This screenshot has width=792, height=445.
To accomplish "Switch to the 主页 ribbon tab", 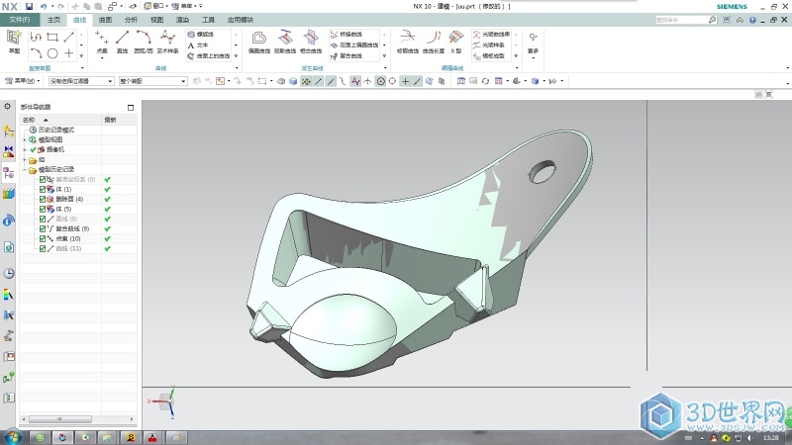I will tap(53, 20).
